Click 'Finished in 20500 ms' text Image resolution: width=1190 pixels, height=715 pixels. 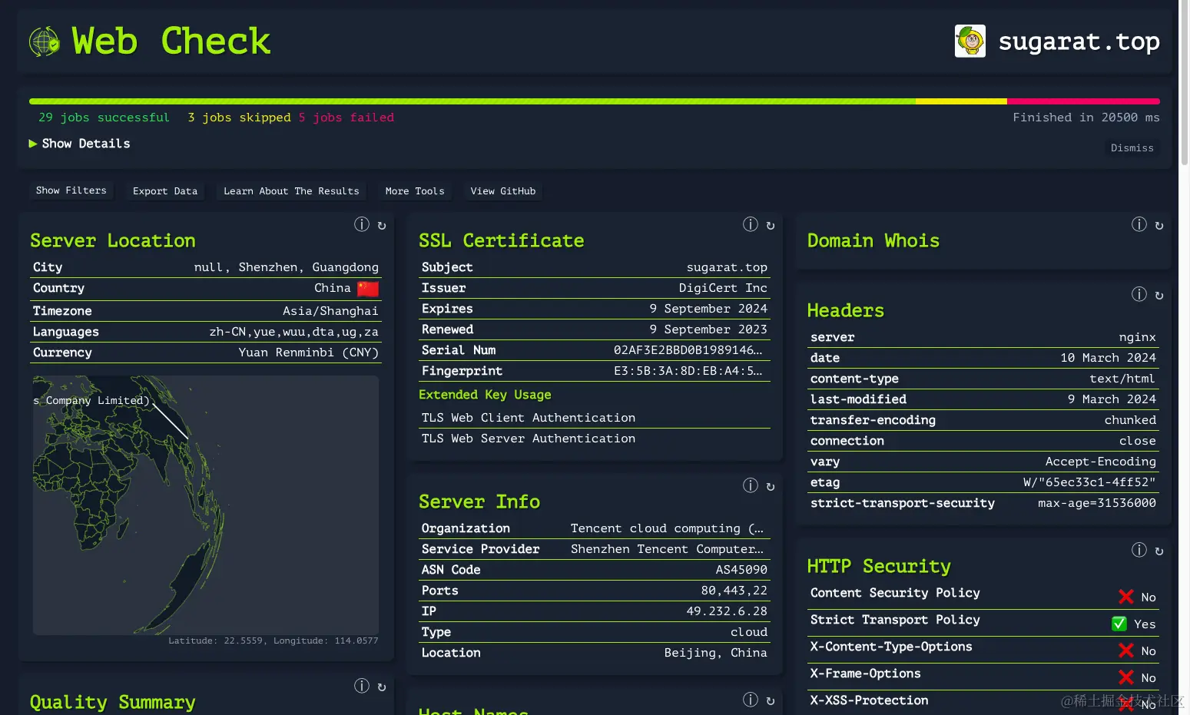pos(1086,118)
